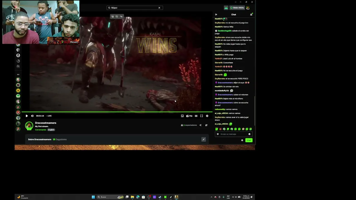This screenshot has height=200, width=356.
Task: Open the 7 espectadores viewer count
Action: pyautogui.click(x=189, y=125)
